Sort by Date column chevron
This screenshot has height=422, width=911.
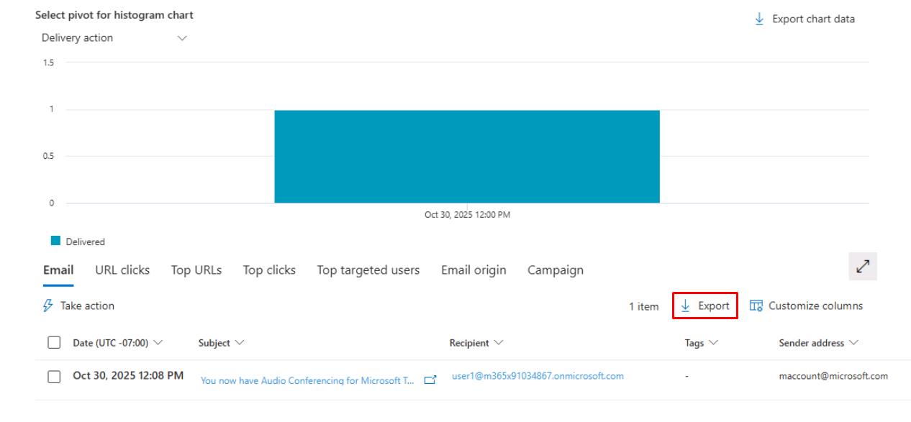click(158, 344)
